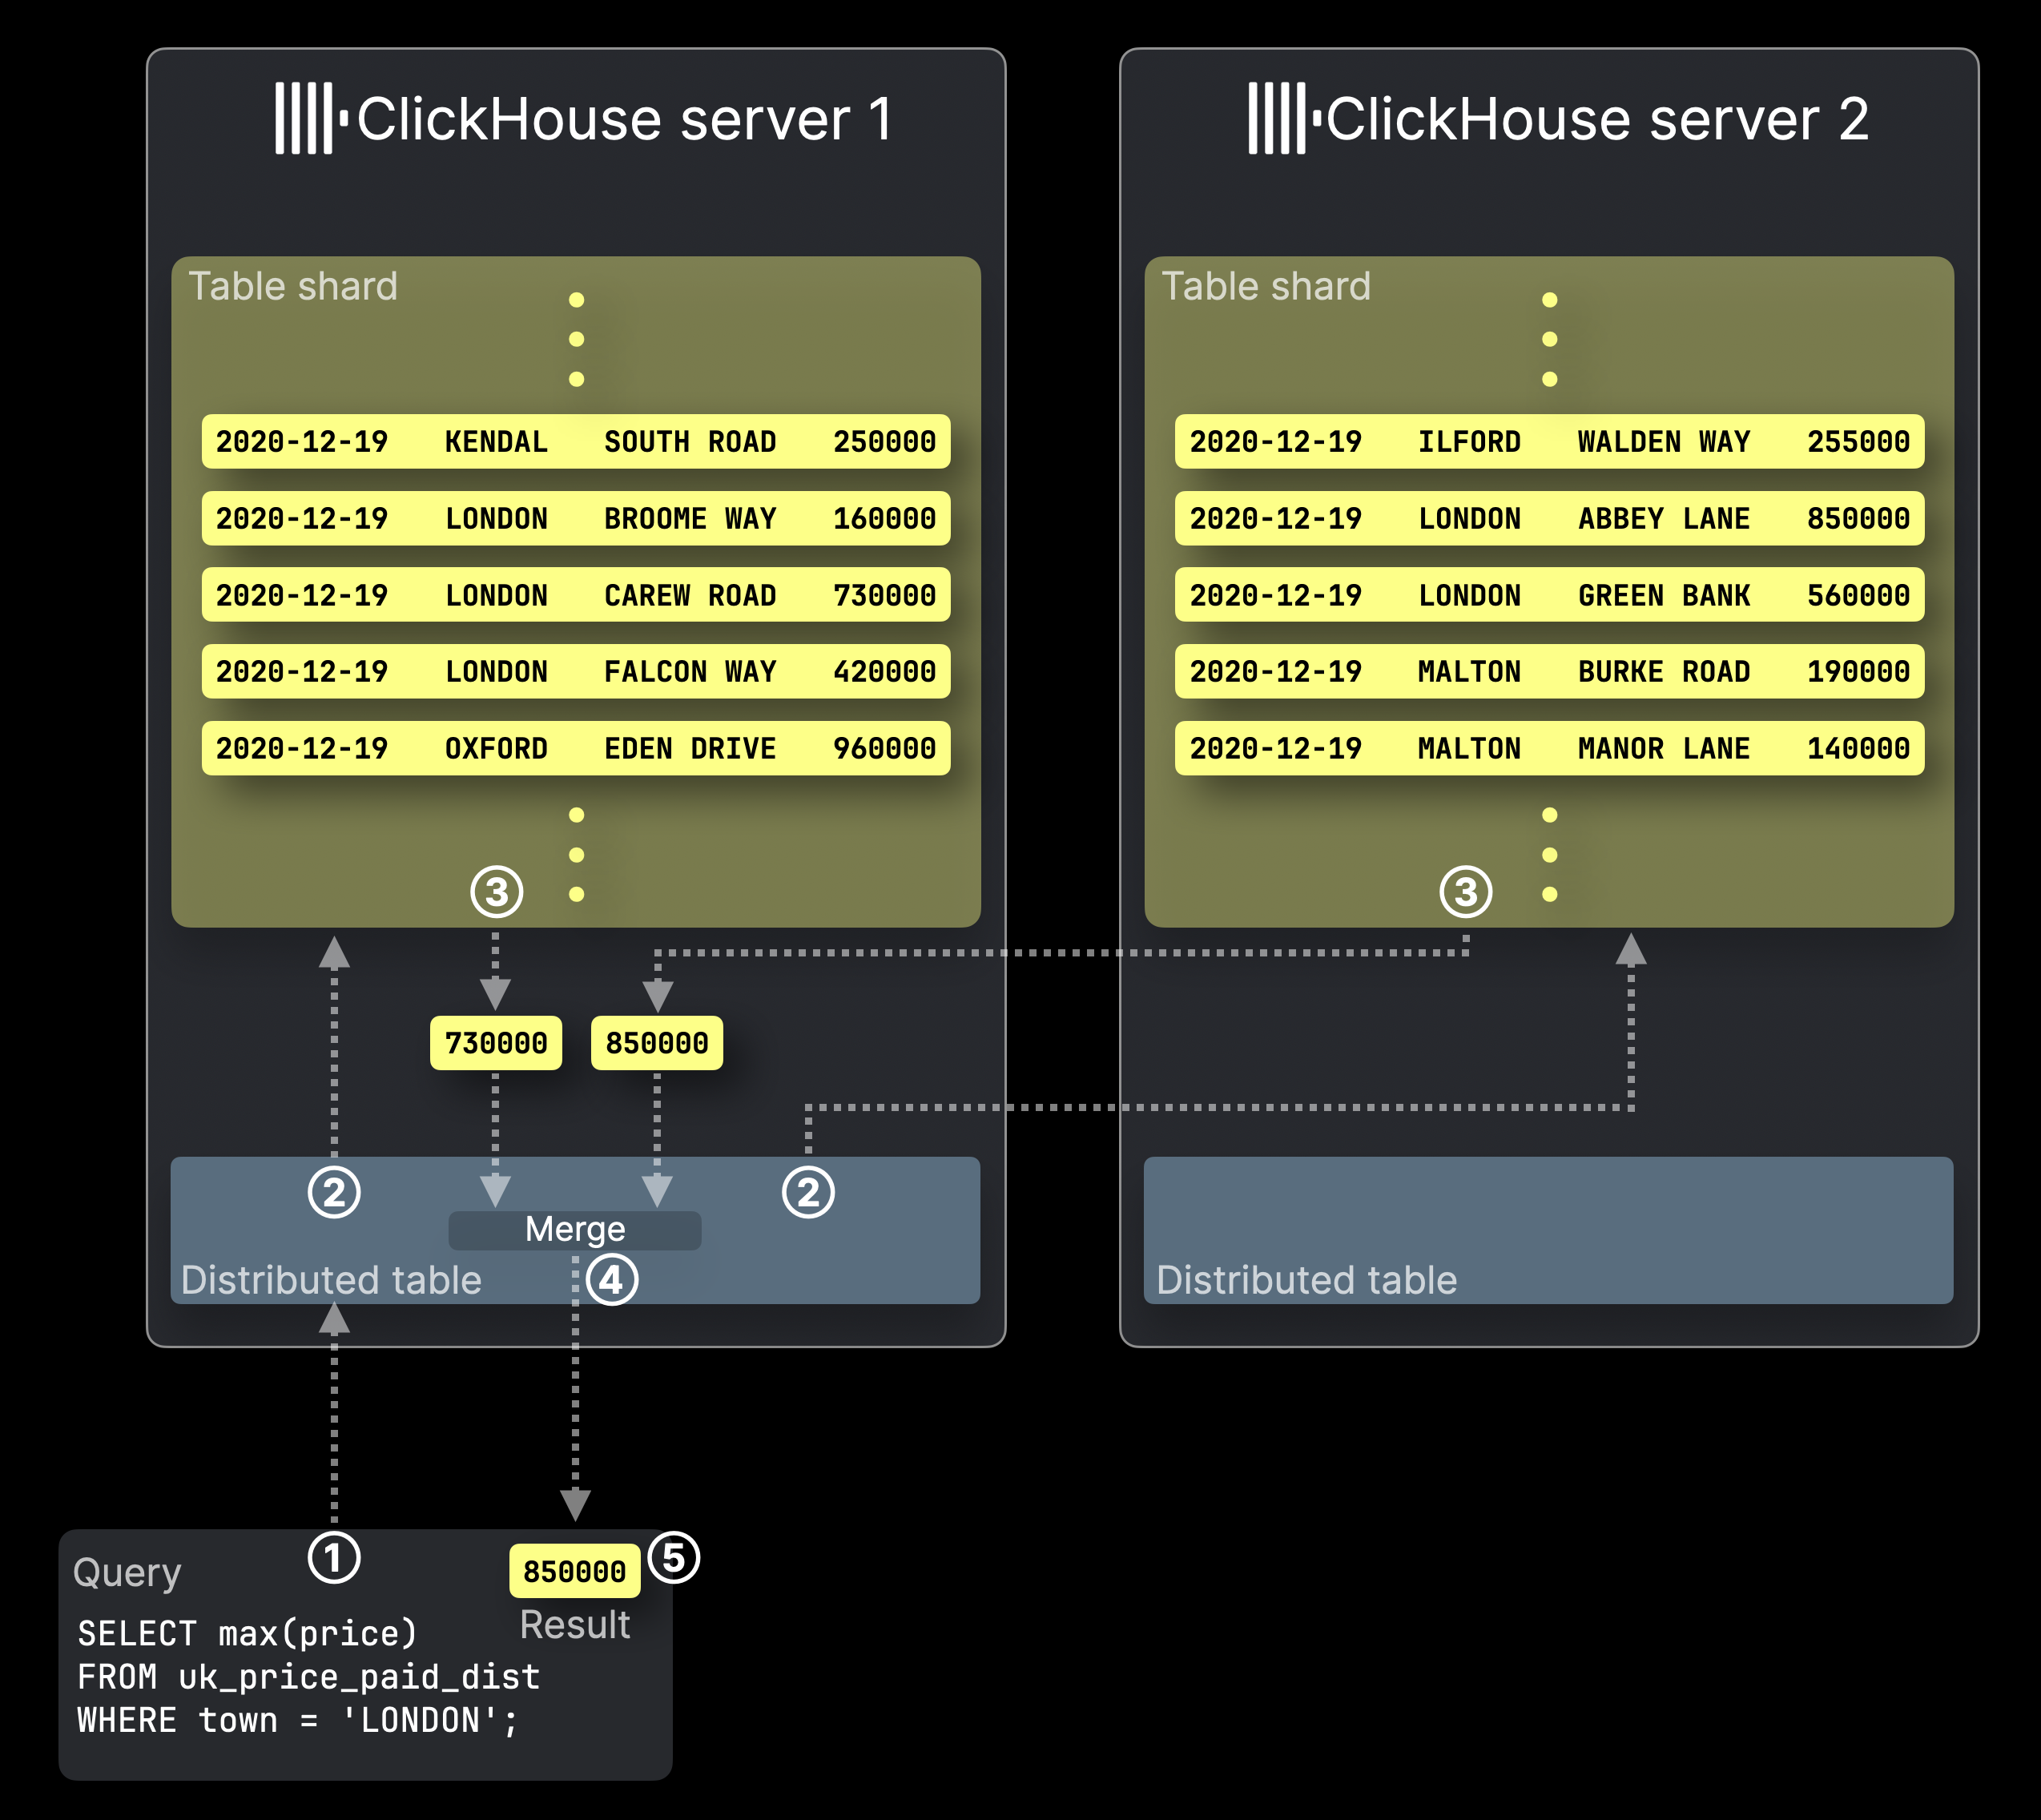This screenshot has height=1820, width=2041.
Task: Select the OXFORD EDEN DRIVE row
Action: click(576, 748)
